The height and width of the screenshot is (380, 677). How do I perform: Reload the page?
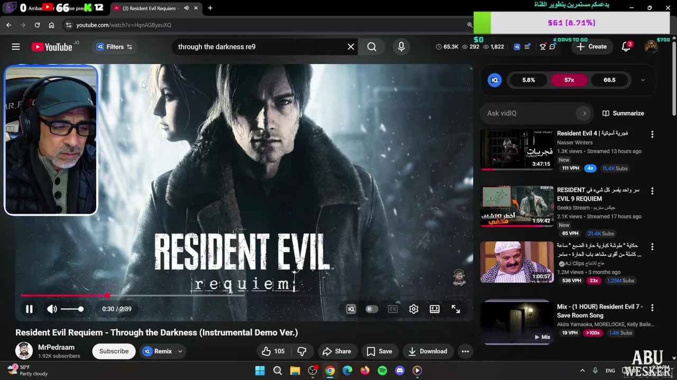[37, 25]
